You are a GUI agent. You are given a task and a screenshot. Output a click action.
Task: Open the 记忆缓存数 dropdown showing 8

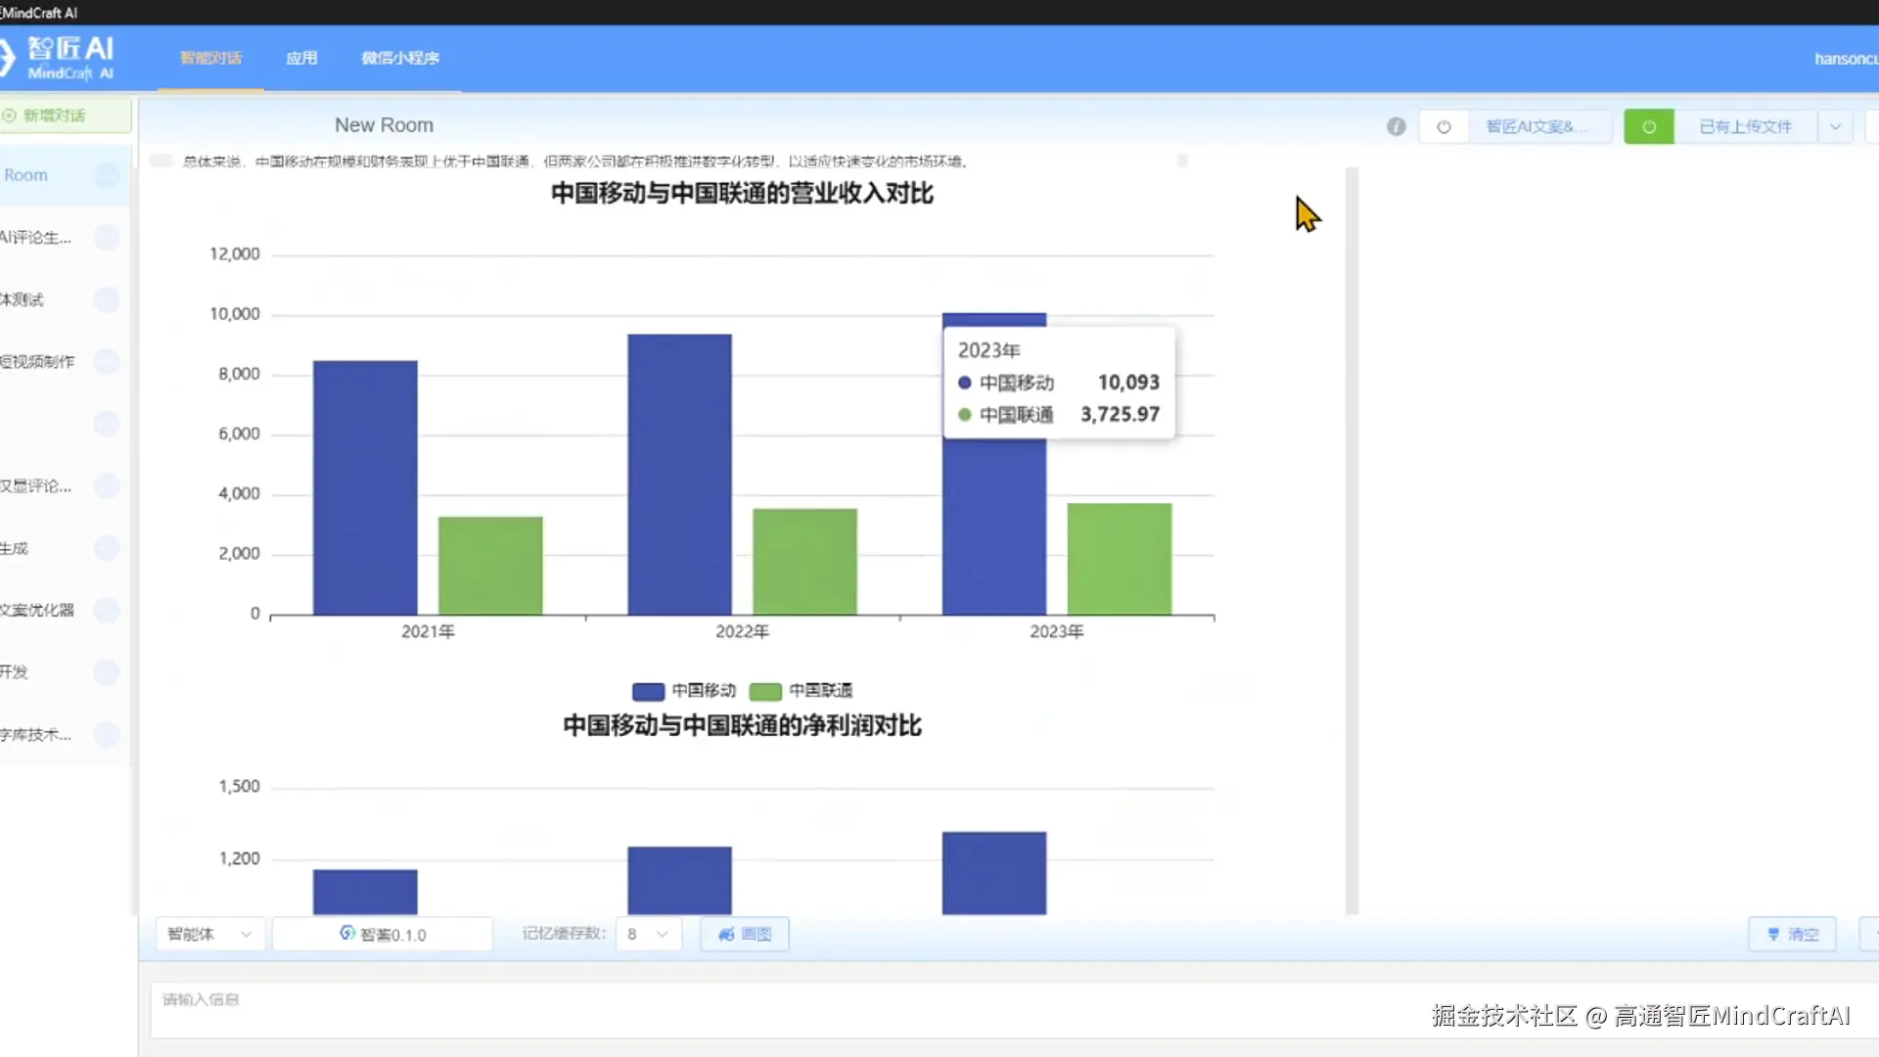point(648,934)
